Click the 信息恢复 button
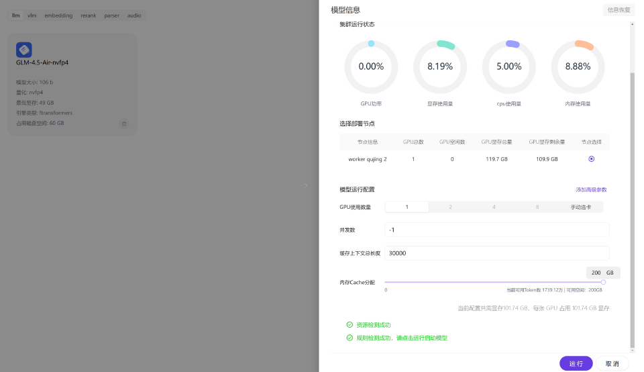 (619, 10)
